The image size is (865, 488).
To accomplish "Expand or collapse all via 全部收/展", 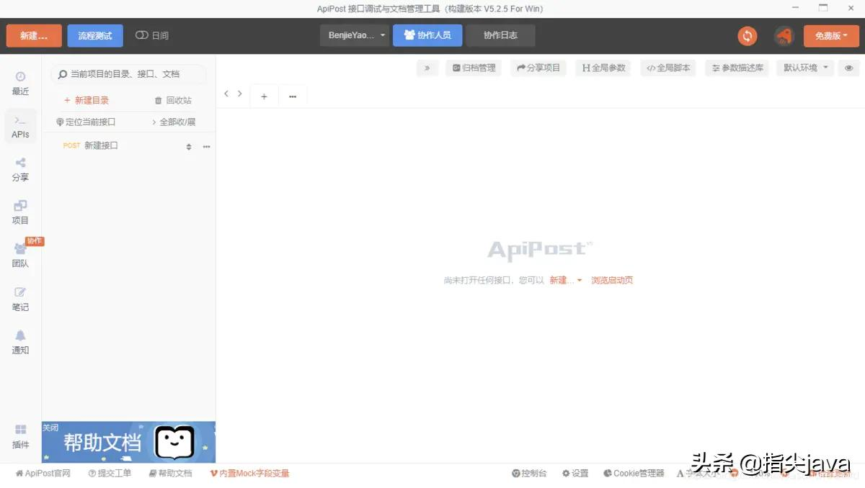I will (x=173, y=122).
